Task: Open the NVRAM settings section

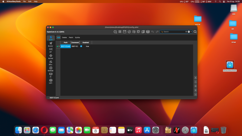Action: pyautogui.click(x=51, y=69)
